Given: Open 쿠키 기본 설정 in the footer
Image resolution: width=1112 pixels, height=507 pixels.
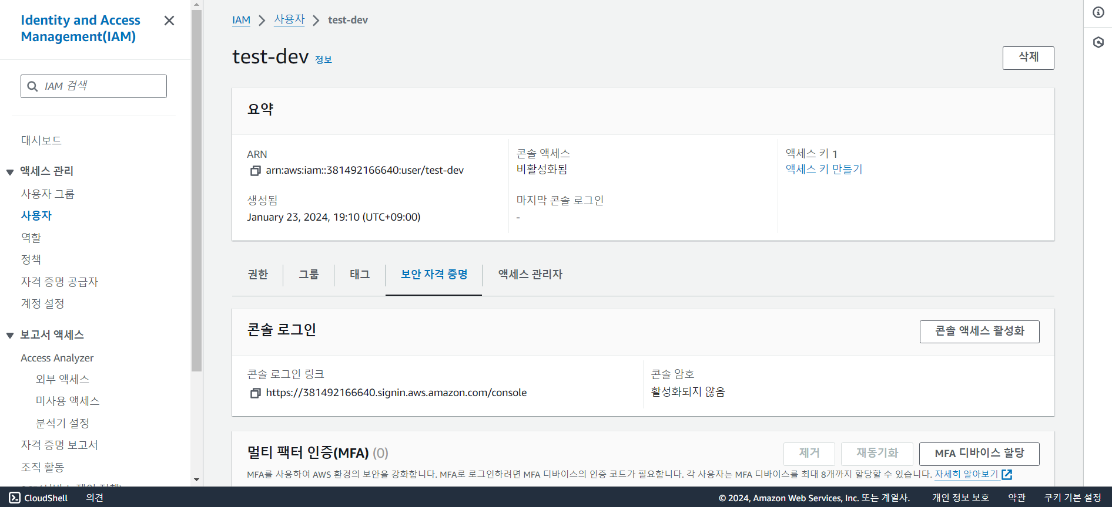Looking at the screenshot, I should pos(1073,498).
